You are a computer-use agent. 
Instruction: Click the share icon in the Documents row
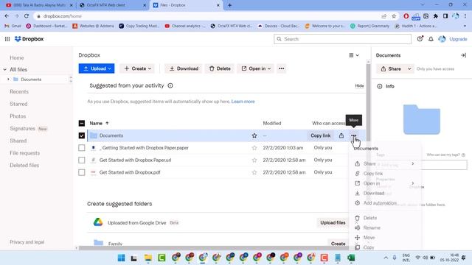(x=341, y=135)
